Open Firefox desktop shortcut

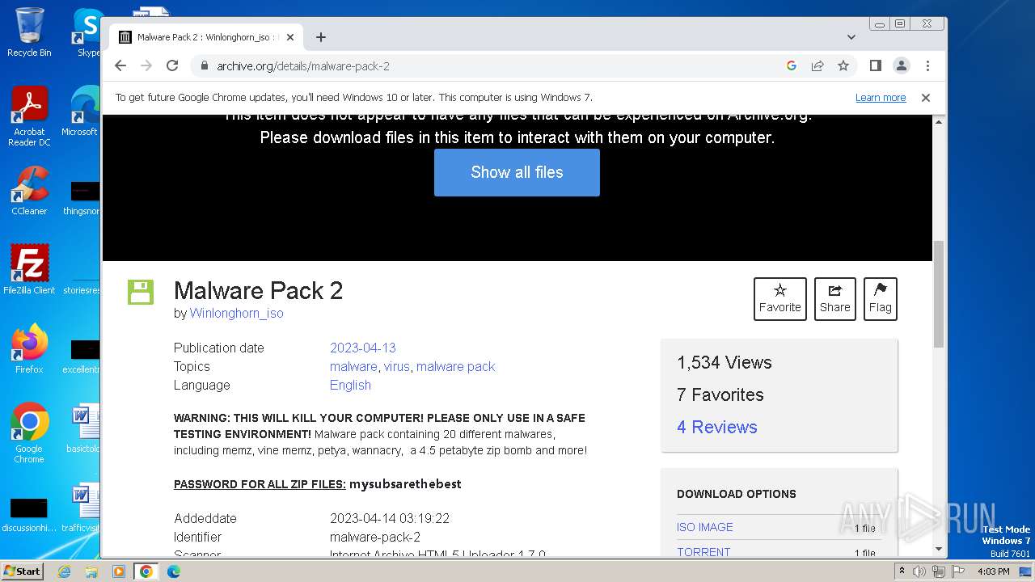[x=29, y=348]
